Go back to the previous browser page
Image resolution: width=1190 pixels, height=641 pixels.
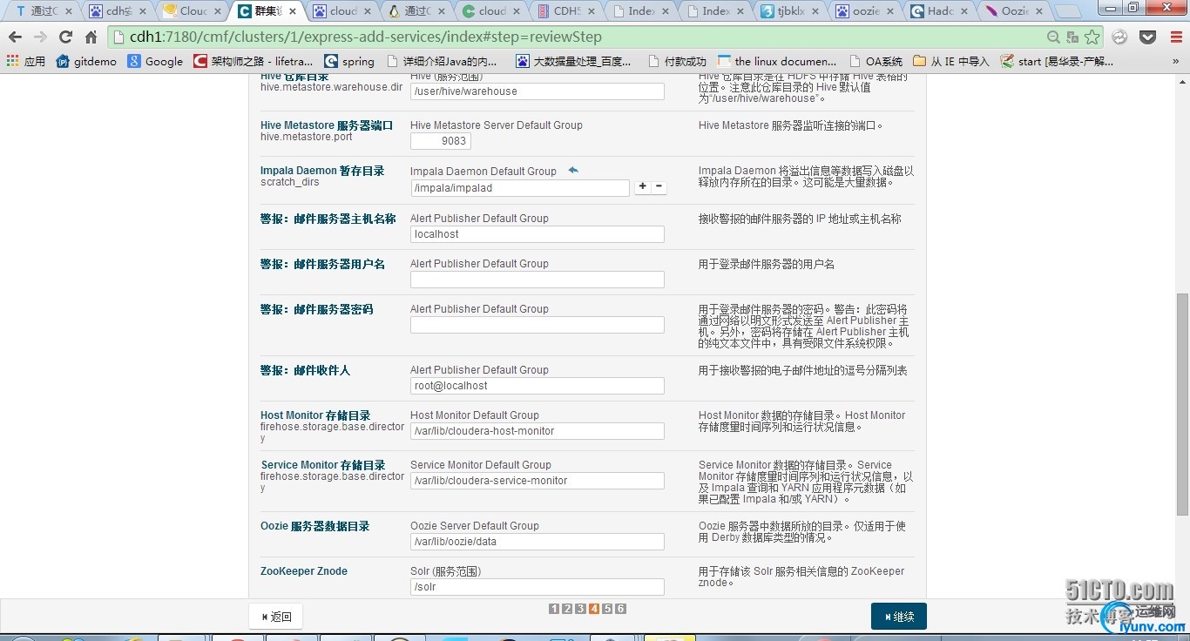(x=15, y=37)
